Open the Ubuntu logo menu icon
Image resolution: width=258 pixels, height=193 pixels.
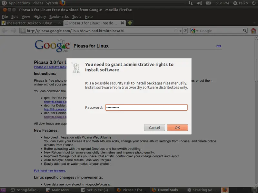[4, 3]
